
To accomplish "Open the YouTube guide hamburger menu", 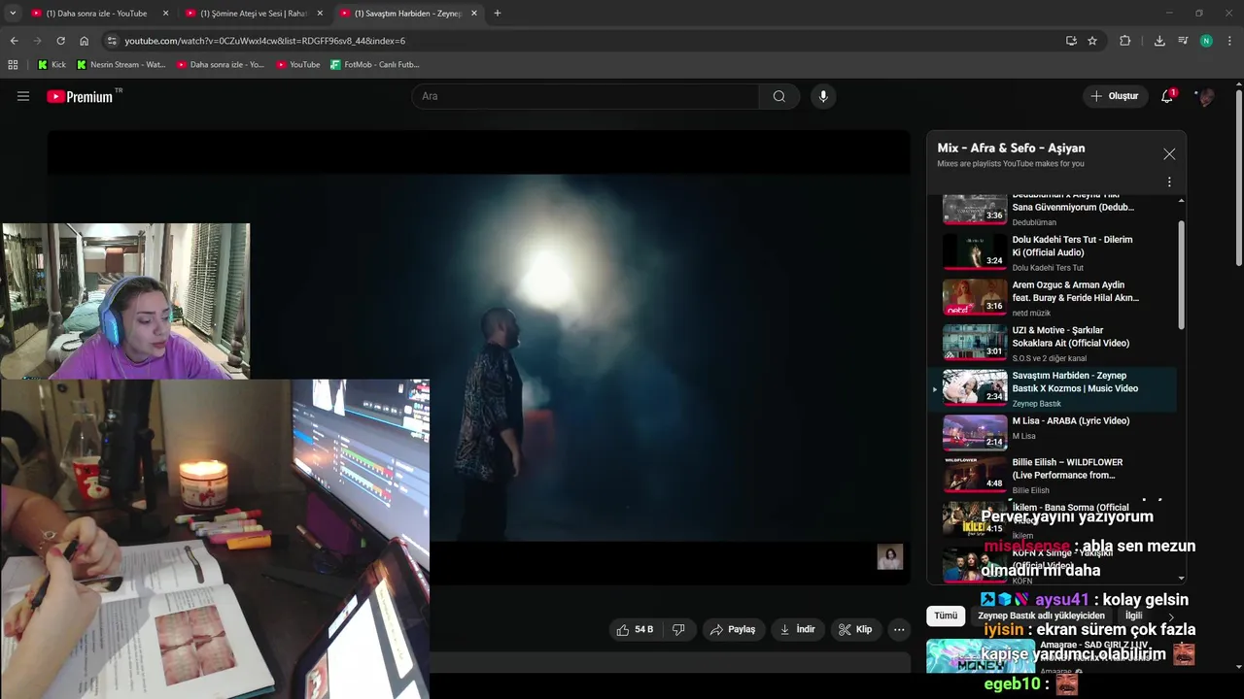I will click(23, 96).
